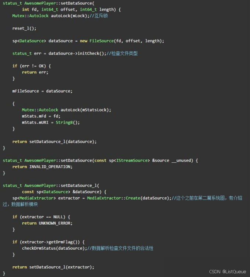Click 'return INVALID_OPERATION;' line
This screenshot has height=277, width=250.
42,167
